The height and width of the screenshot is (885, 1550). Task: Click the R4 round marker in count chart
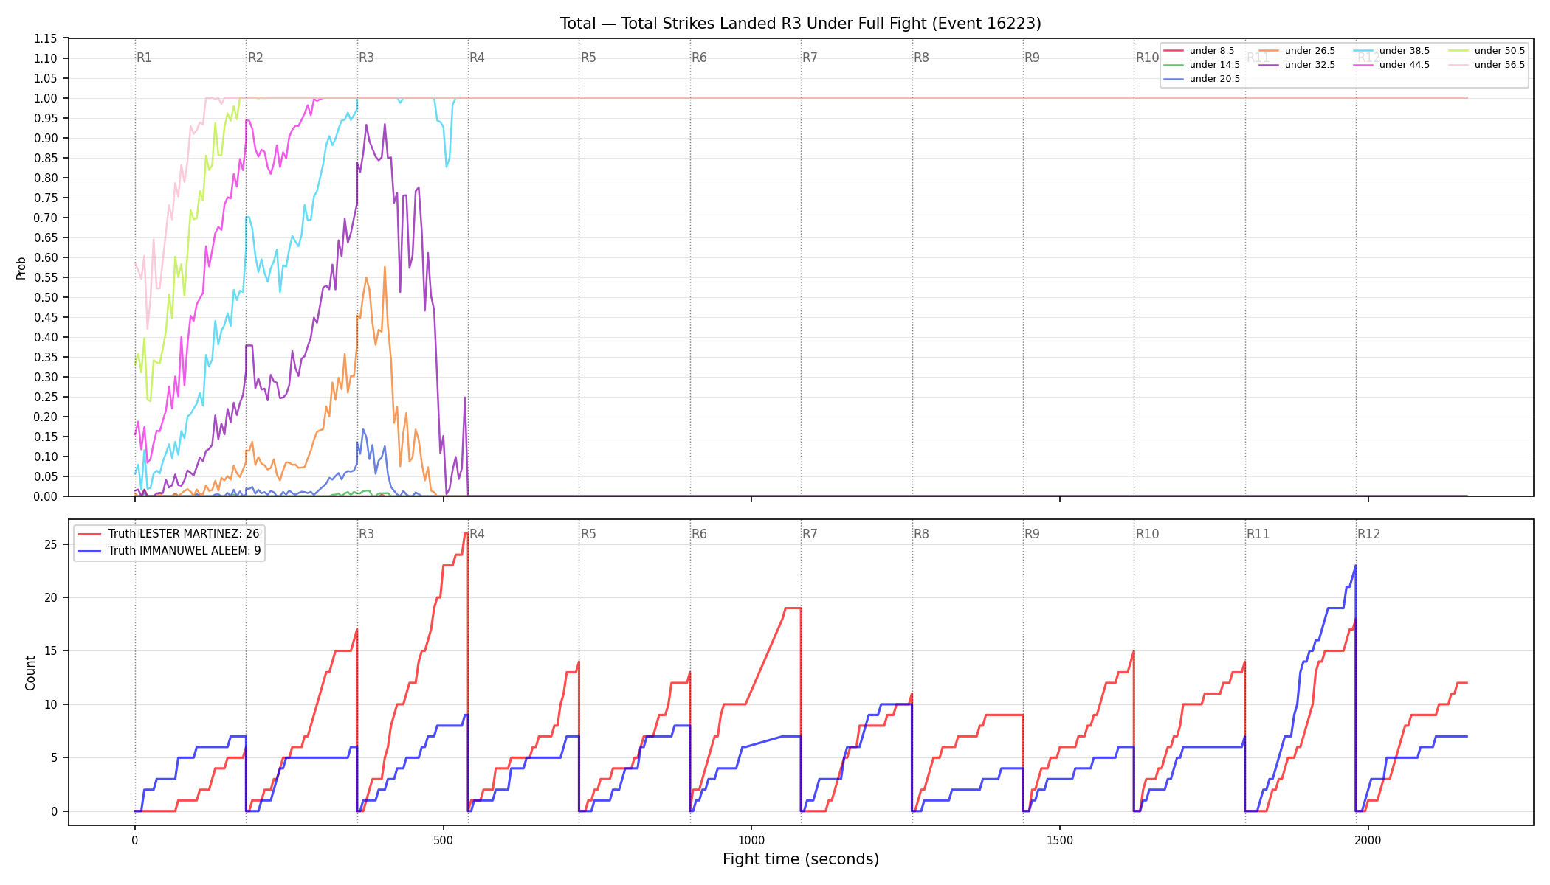478,534
